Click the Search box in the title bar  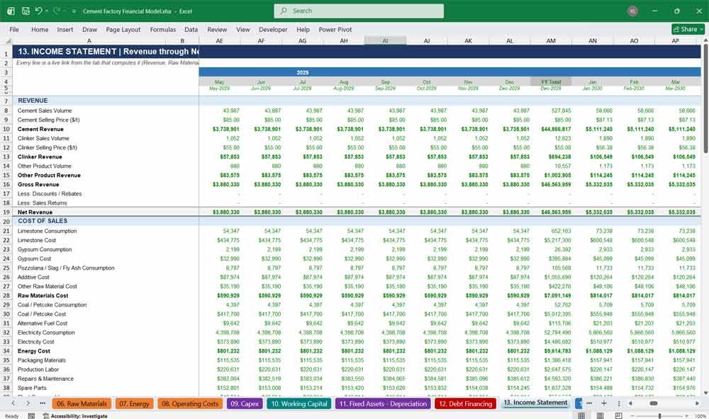359,11
